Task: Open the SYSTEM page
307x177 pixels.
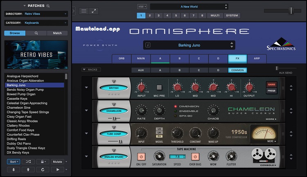Action: pos(232,16)
